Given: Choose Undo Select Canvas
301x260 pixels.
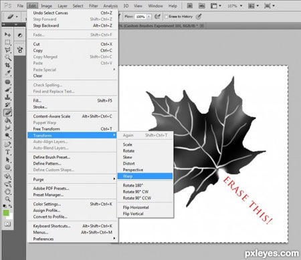Looking at the screenshot, I should (73, 13).
